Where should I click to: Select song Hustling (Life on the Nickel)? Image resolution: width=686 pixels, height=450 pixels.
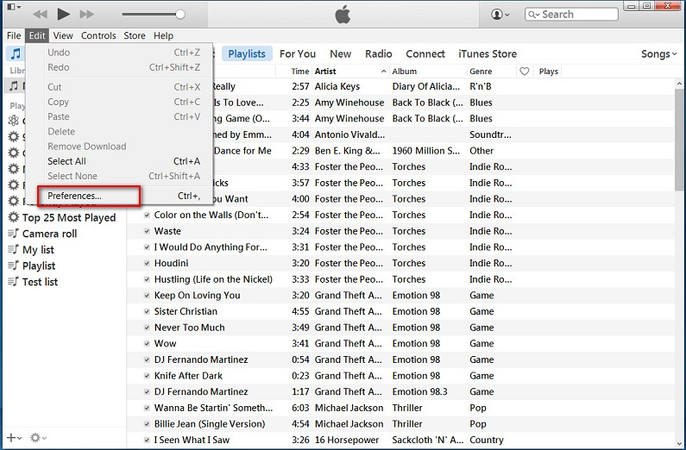pos(213,279)
